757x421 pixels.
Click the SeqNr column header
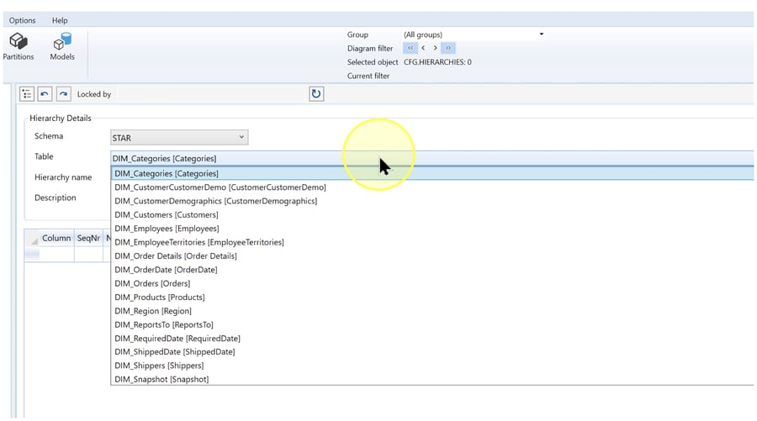point(88,238)
